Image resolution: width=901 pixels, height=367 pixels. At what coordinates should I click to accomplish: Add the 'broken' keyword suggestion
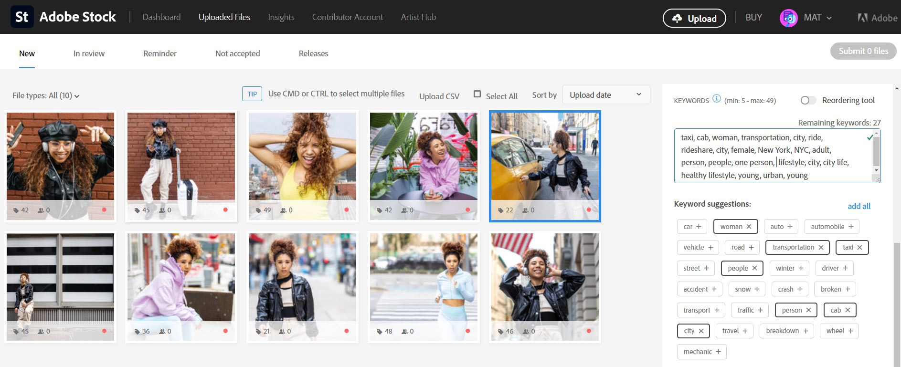coord(835,289)
